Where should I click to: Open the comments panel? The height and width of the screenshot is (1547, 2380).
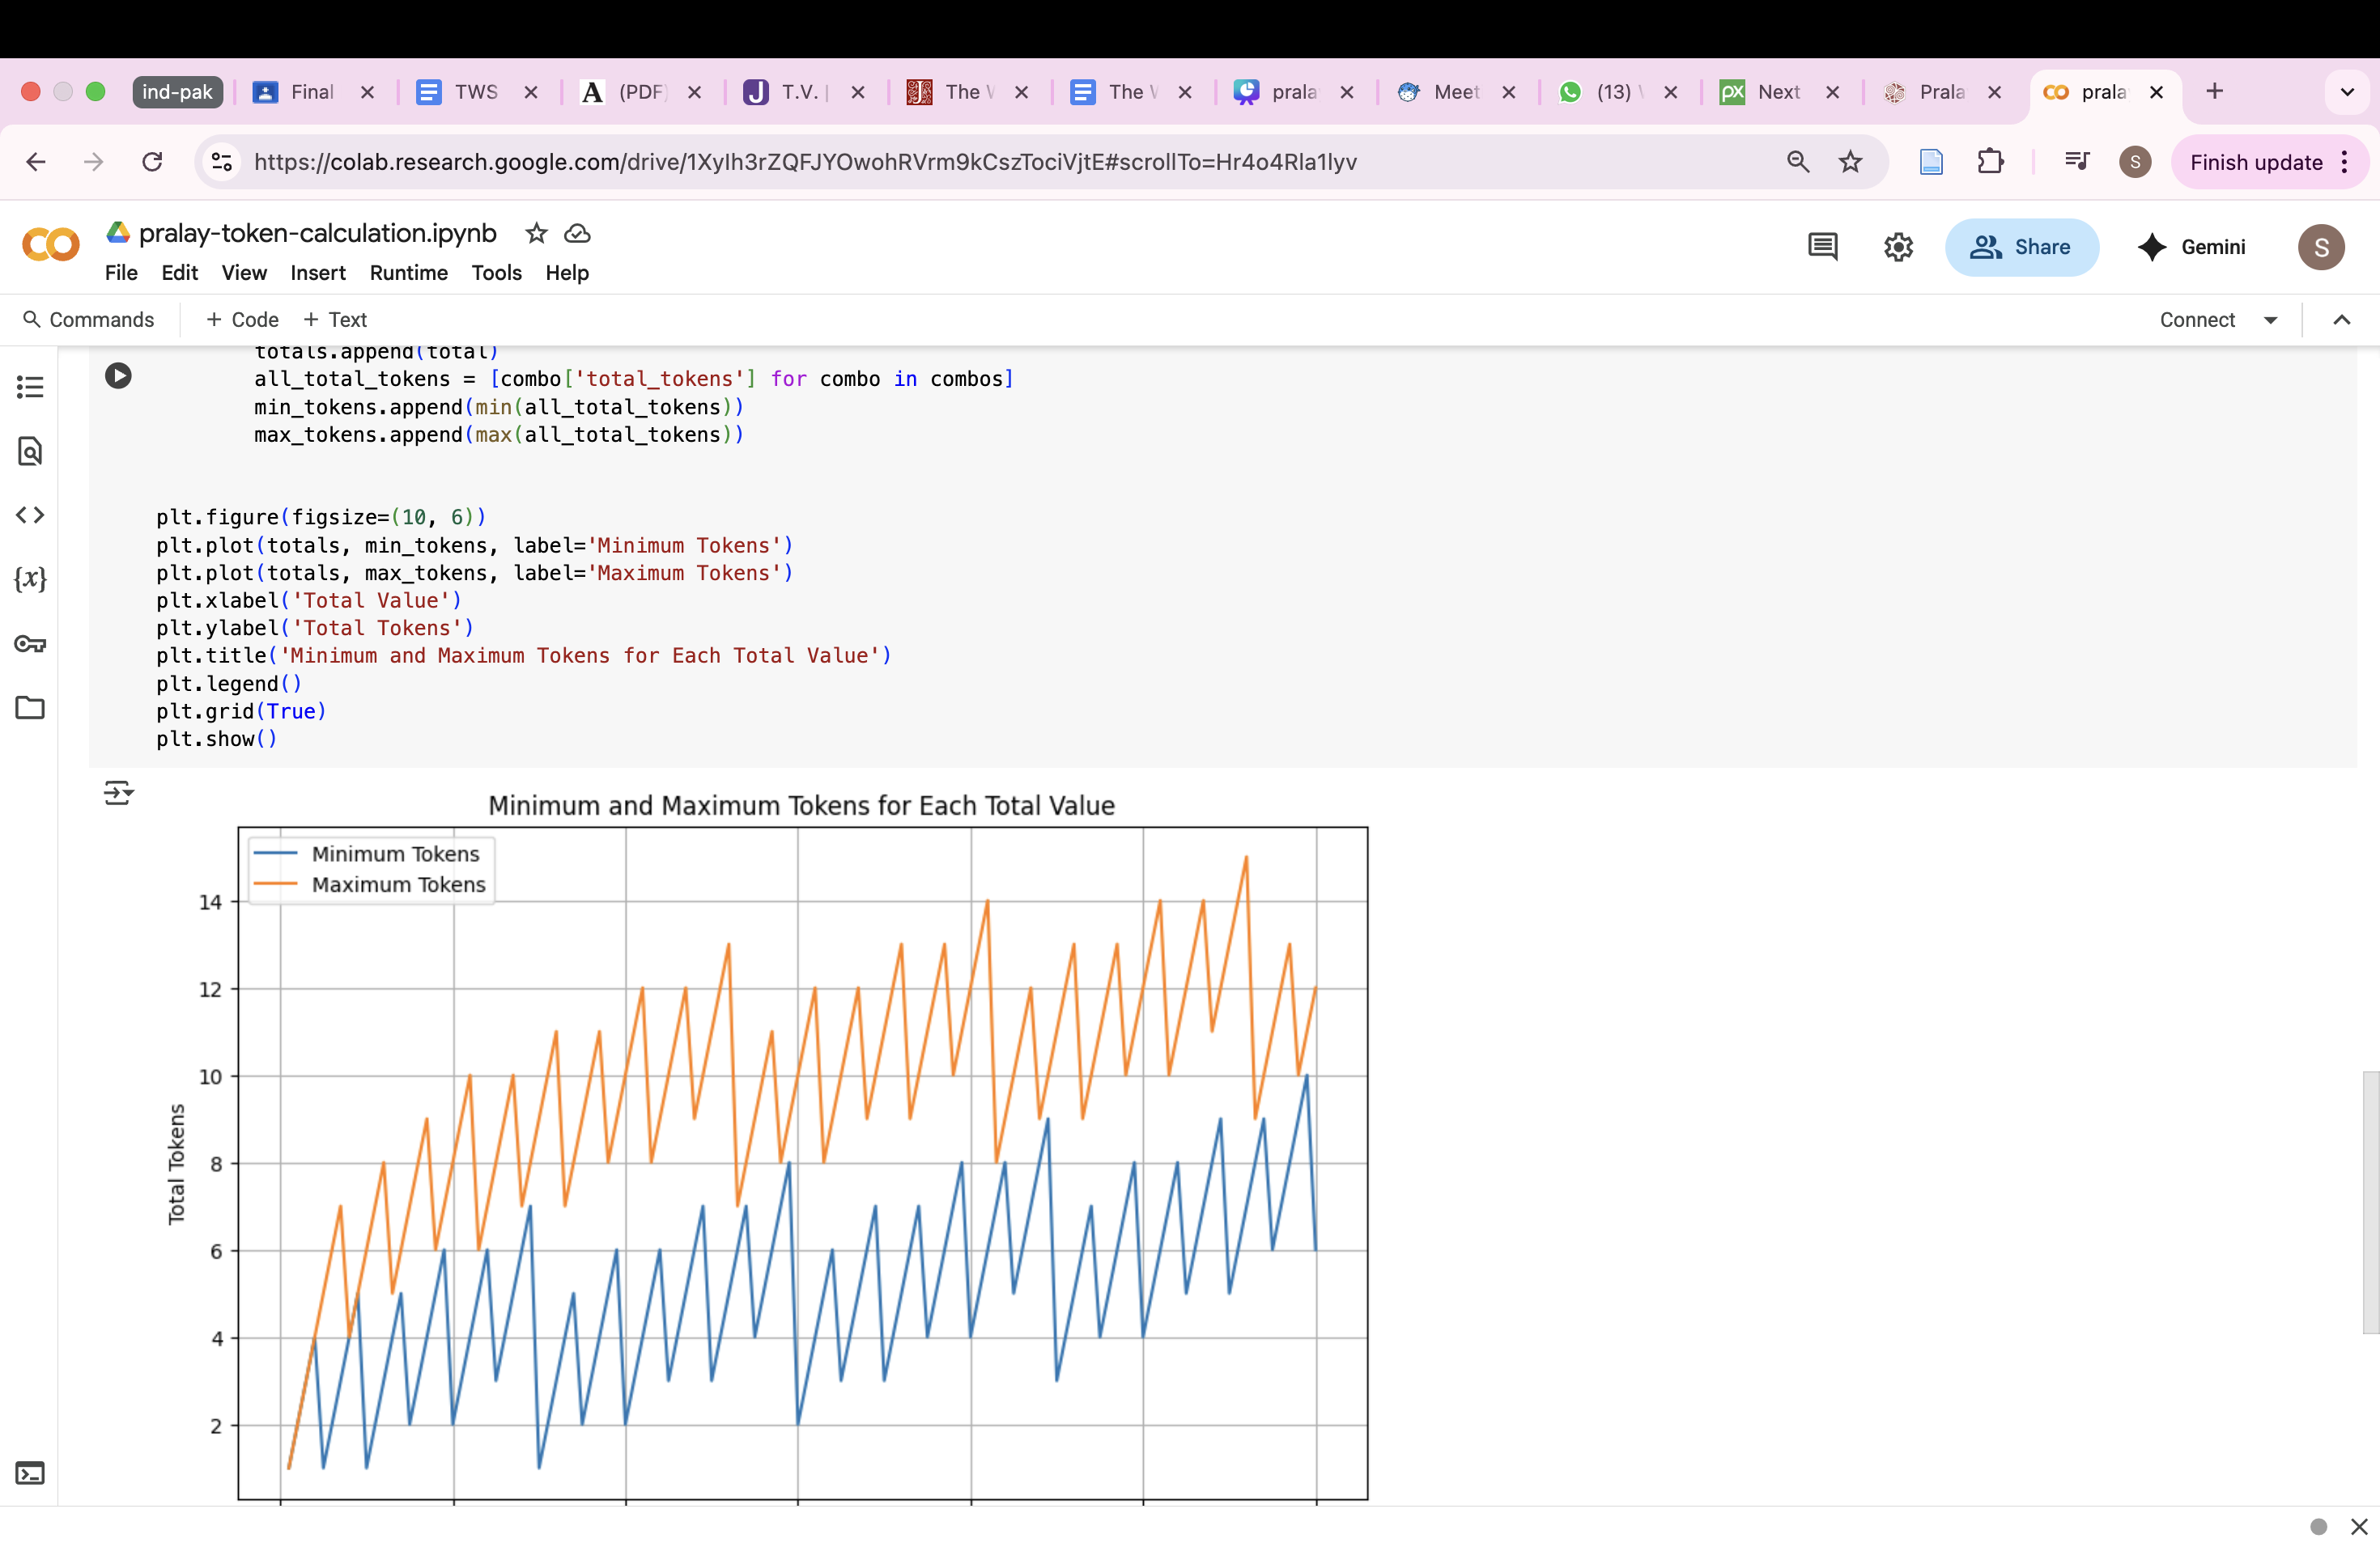[x=1822, y=247]
